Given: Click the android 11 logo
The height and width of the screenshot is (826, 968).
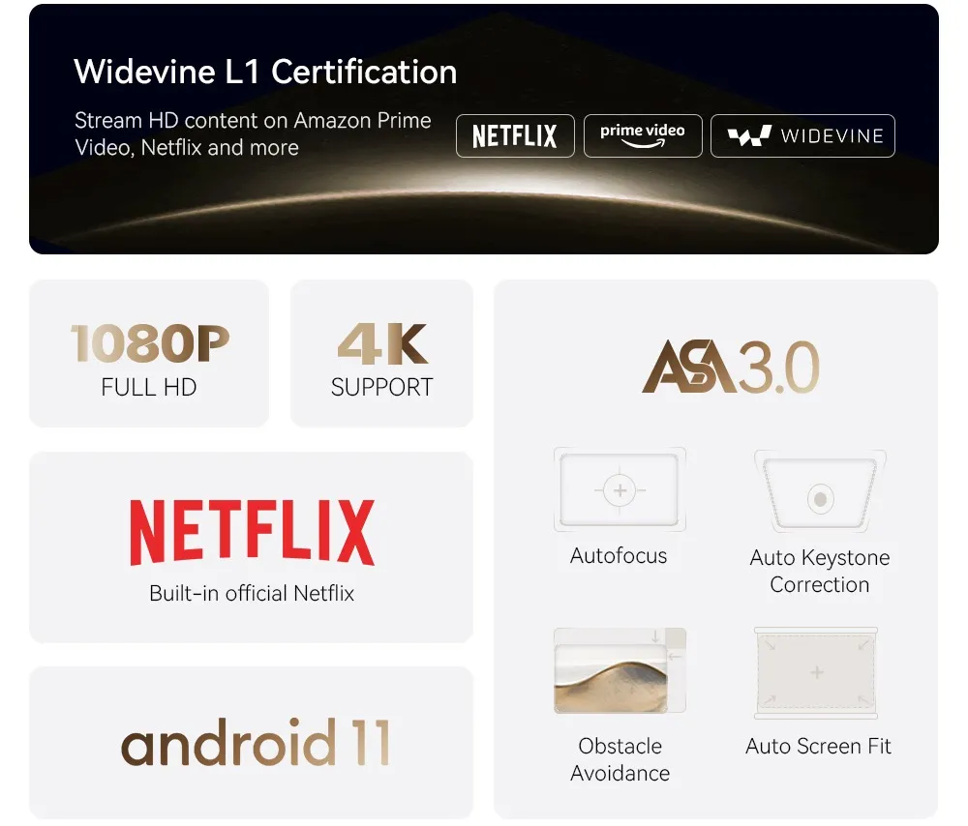Looking at the screenshot, I should [256, 742].
